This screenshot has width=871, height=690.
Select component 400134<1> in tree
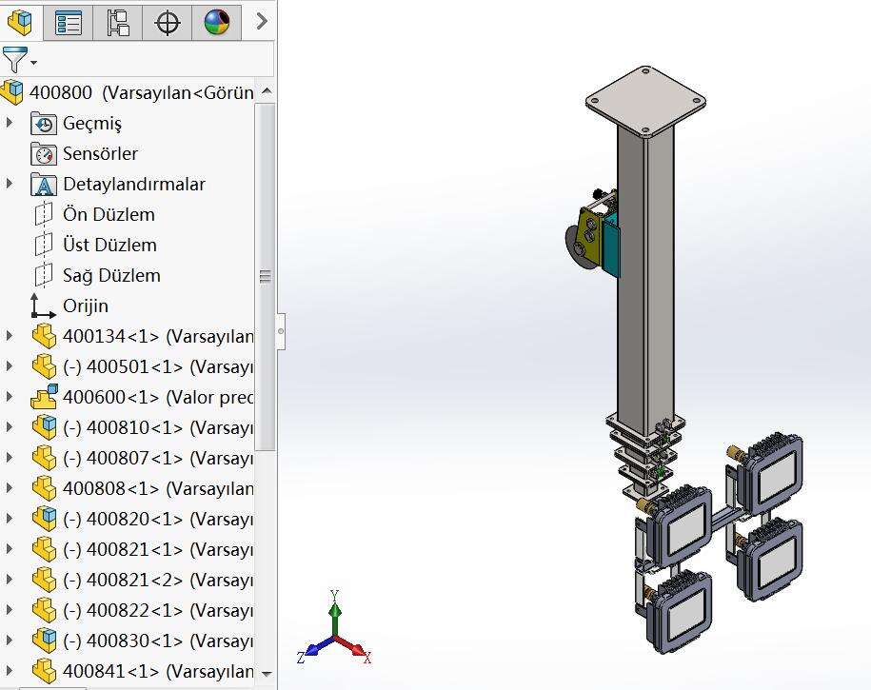coord(158,336)
